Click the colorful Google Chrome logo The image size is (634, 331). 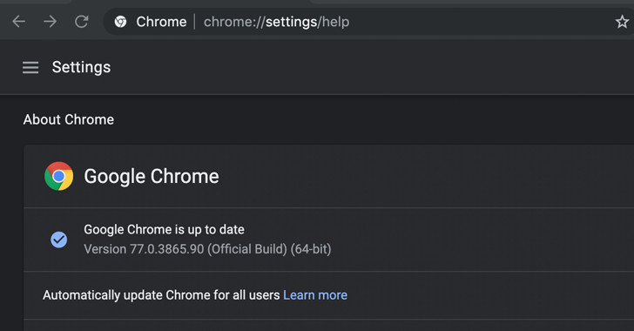(x=59, y=176)
